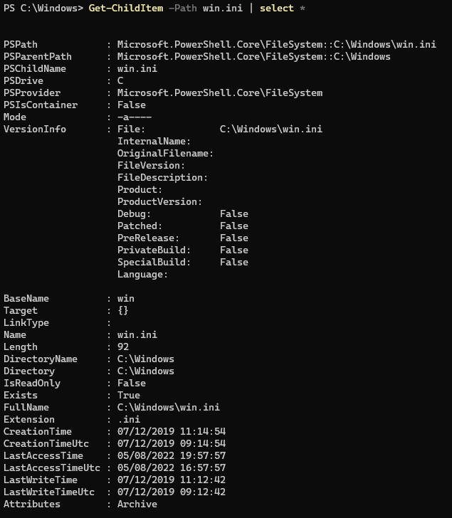The height and width of the screenshot is (518, 452).
Task: Click the -Path parameter in the command
Action: [183, 9]
